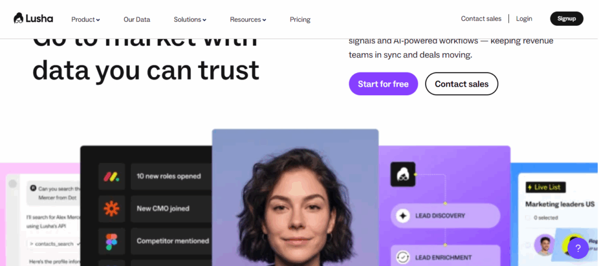Open the Pricing page from the navbar

coord(300,19)
